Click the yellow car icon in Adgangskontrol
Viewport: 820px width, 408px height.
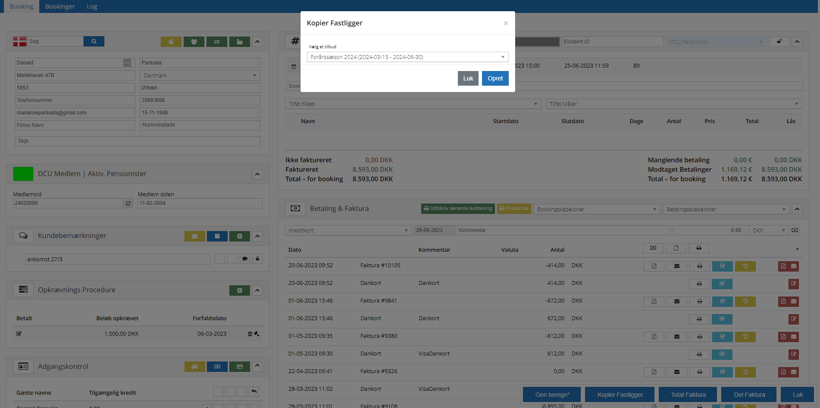[x=195, y=367]
